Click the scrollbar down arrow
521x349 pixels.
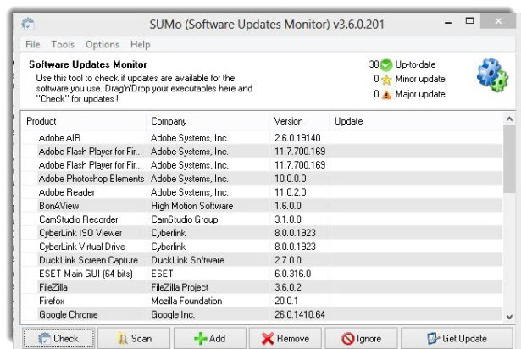pos(509,317)
